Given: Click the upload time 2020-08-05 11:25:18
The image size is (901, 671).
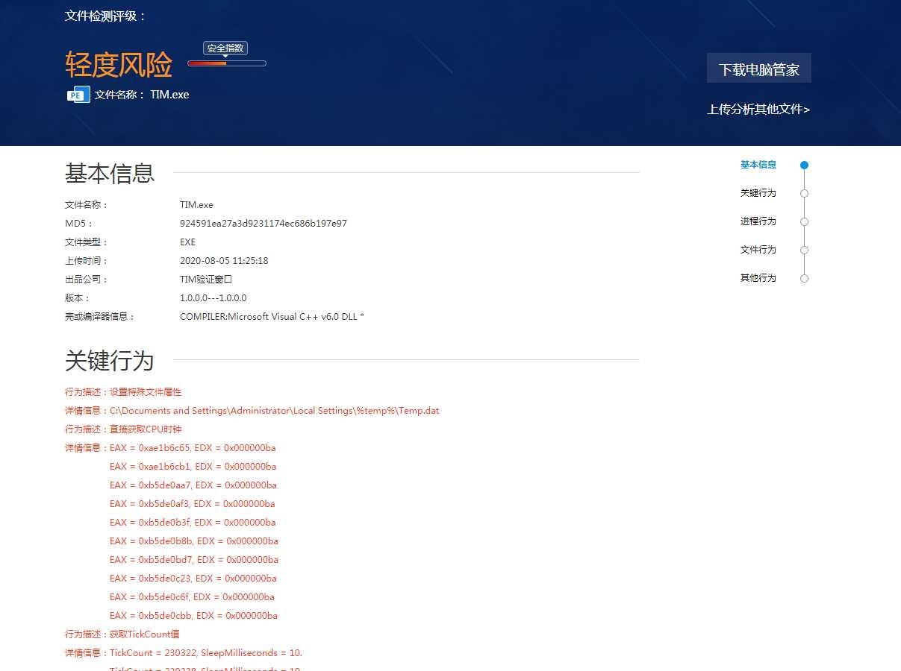Looking at the screenshot, I should [x=224, y=261].
